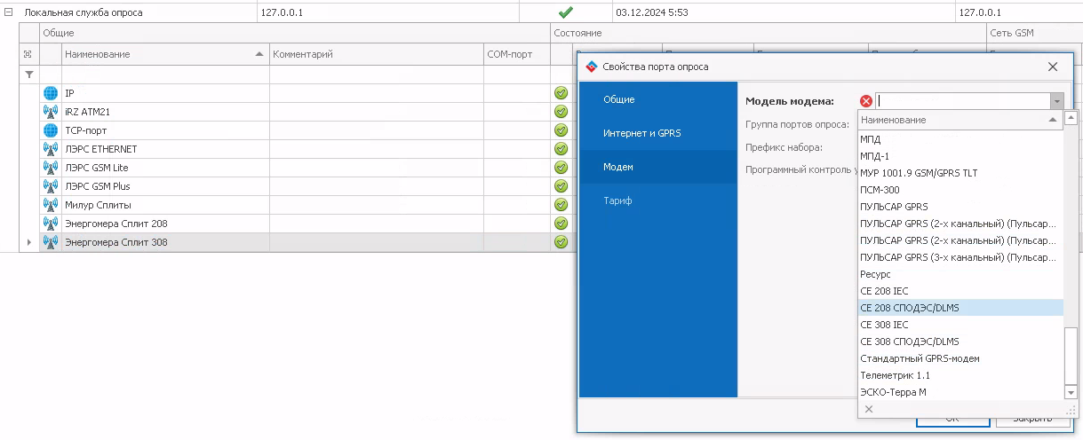
Task: Open the Модель модема dropdown arrow
Action: click(x=1056, y=101)
